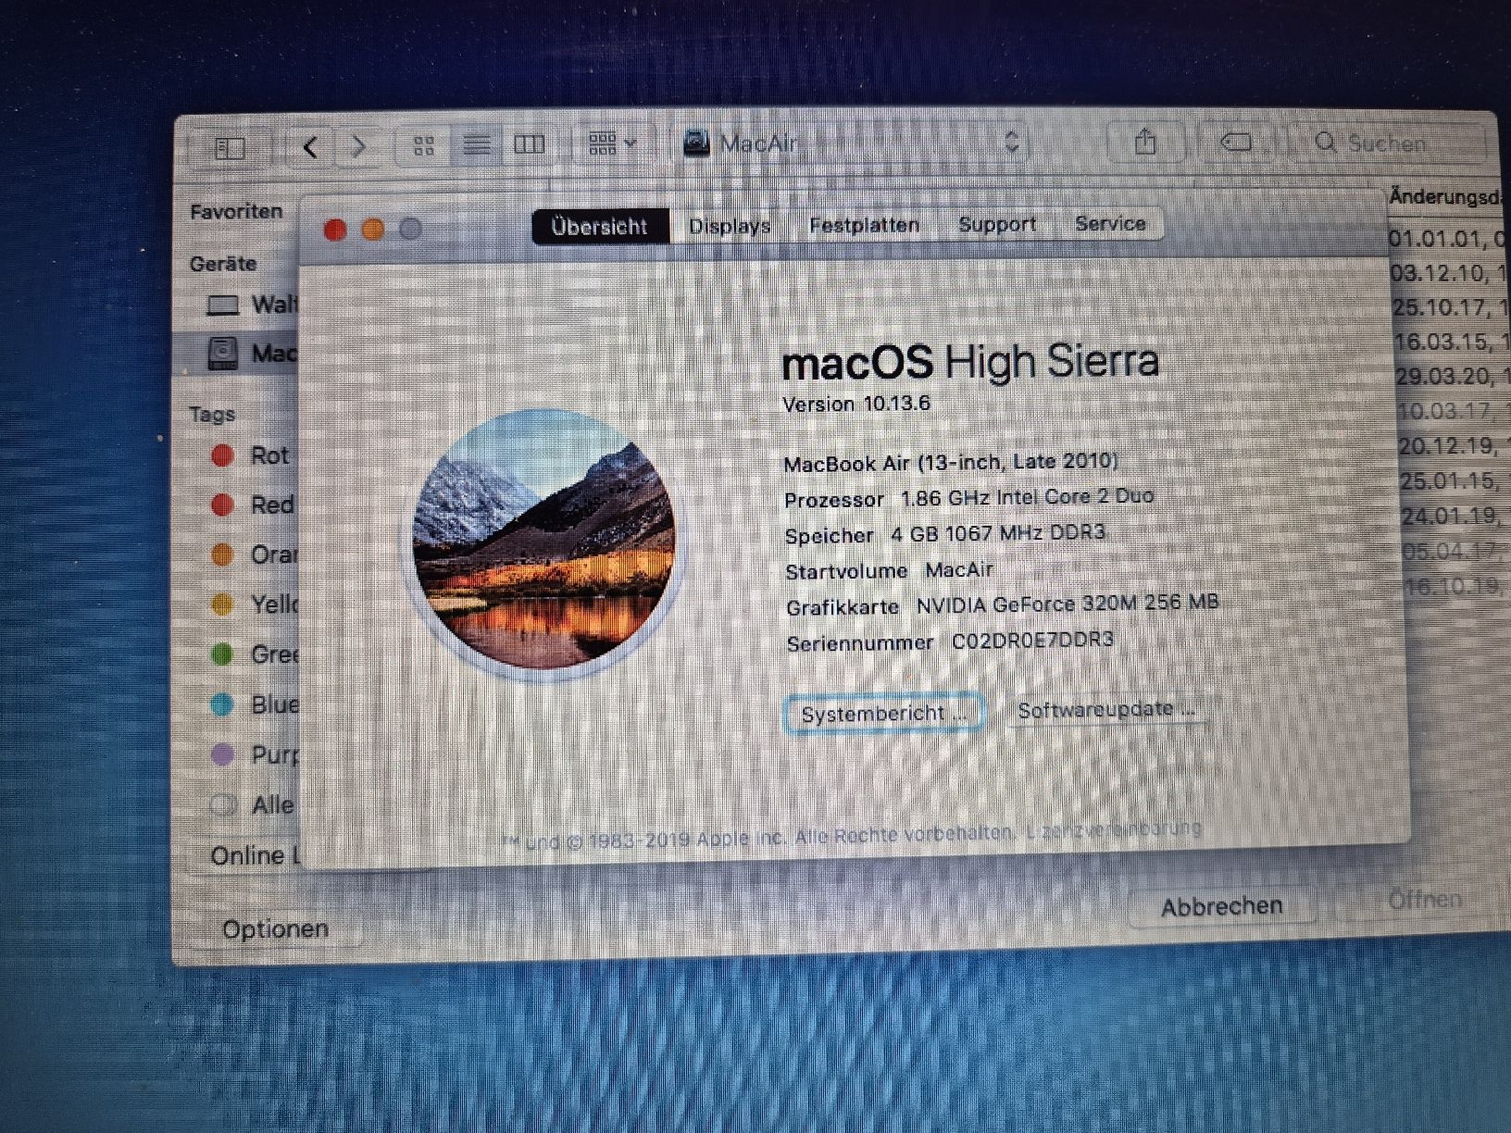1511x1133 pixels.
Task: Switch to the Festplatten tab
Action: point(864,225)
